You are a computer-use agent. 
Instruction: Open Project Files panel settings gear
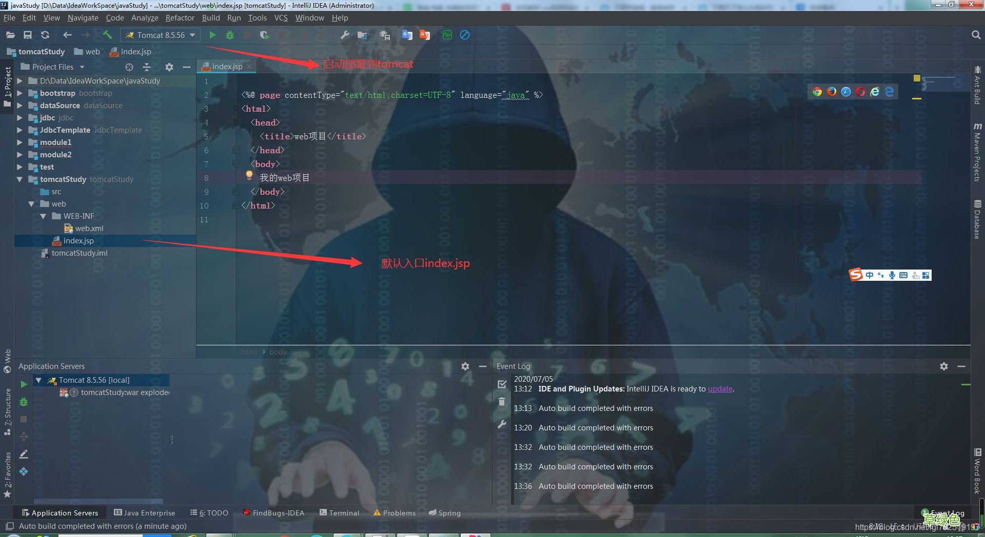(169, 67)
